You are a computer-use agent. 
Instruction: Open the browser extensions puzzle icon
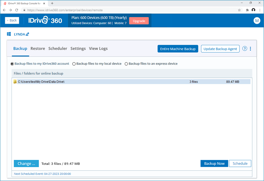(x=247, y=10)
